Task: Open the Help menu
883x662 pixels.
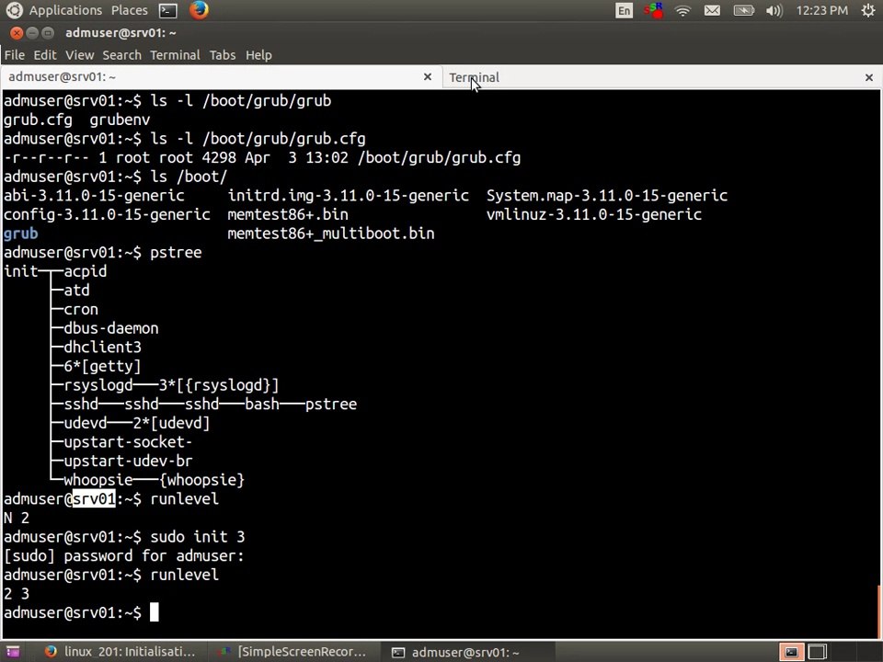Action: pos(258,55)
